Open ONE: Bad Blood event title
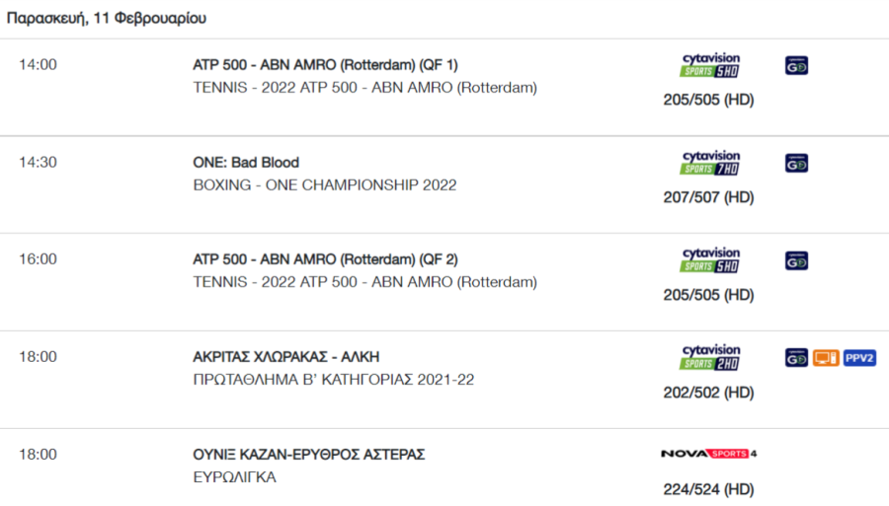This screenshot has width=889, height=506. pos(246,163)
